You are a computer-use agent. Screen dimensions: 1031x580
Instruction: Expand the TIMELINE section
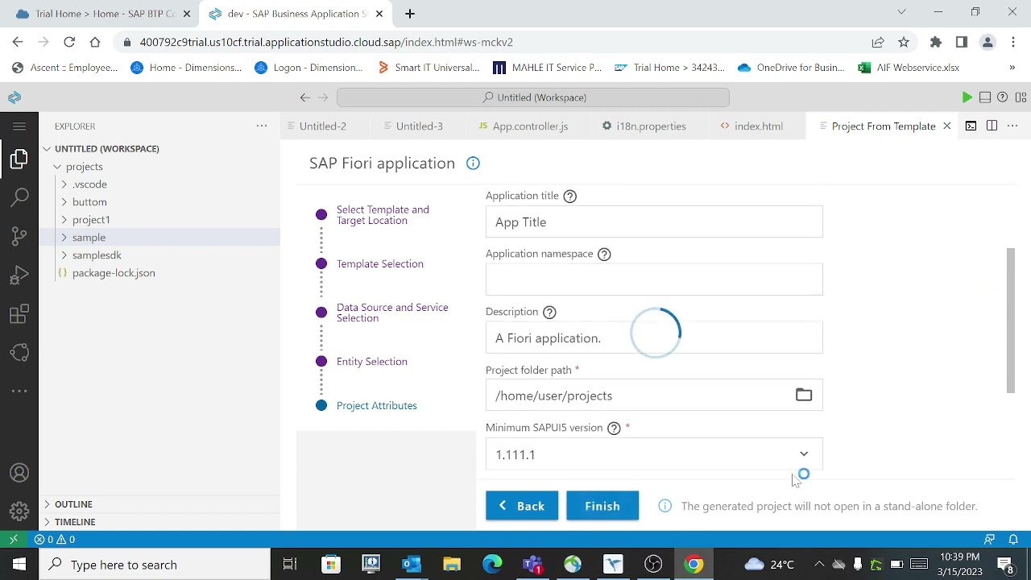pos(75,522)
